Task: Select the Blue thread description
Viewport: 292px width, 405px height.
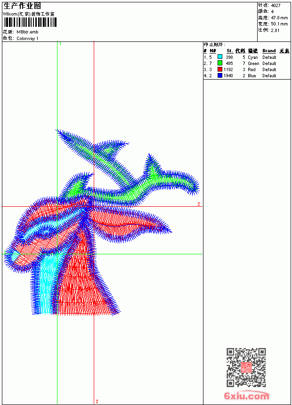Action: click(251, 76)
